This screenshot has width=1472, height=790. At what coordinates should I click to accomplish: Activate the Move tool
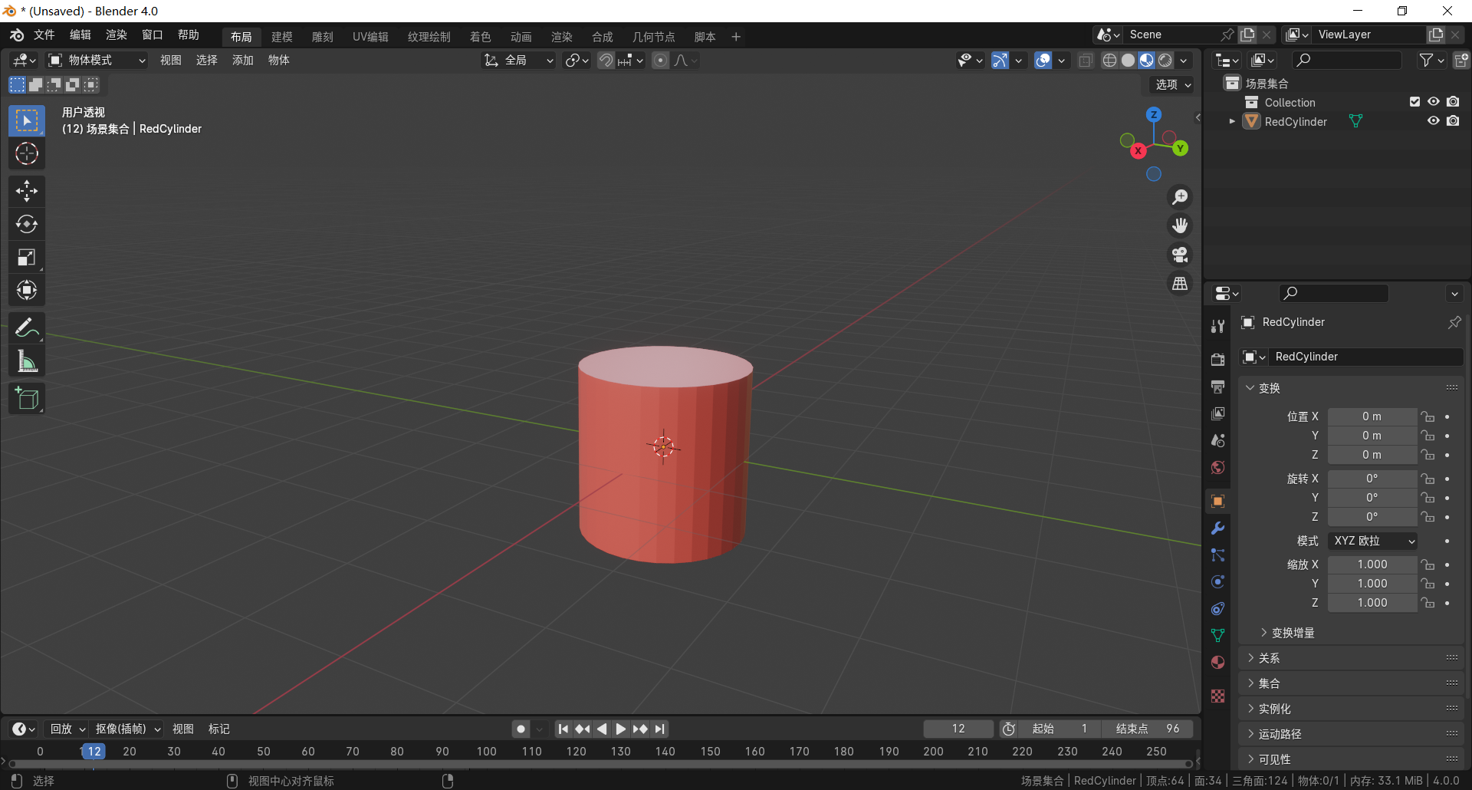pos(27,191)
